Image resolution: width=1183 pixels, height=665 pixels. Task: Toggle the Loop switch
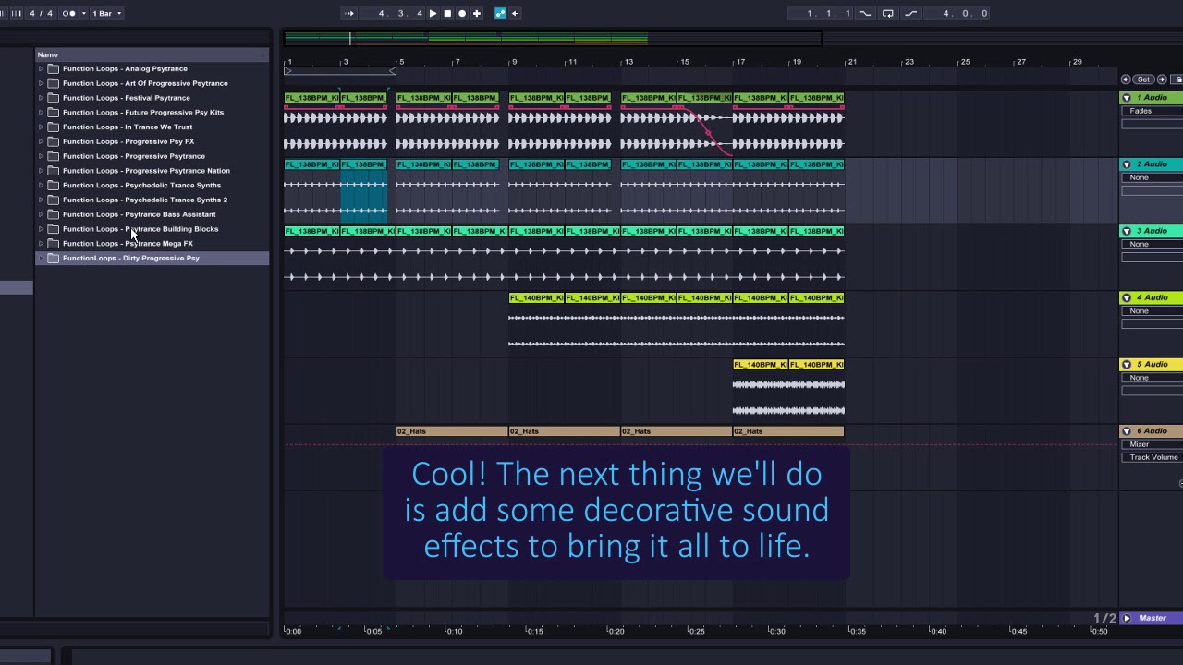coord(888,13)
